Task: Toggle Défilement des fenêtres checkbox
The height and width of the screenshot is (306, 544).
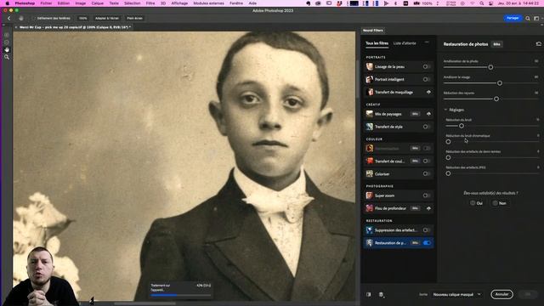Action: (x=34, y=18)
